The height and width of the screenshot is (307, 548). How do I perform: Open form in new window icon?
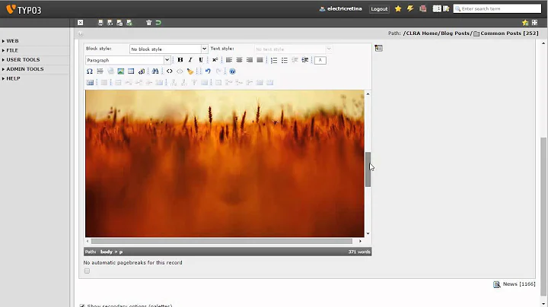[535, 23]
